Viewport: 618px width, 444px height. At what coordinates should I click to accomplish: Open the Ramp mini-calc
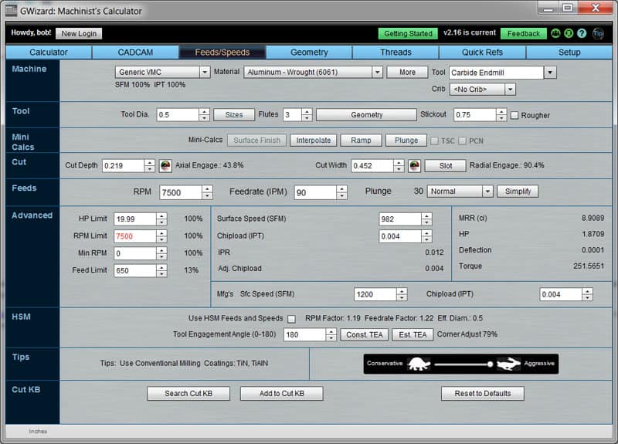[x=361, y=141]
